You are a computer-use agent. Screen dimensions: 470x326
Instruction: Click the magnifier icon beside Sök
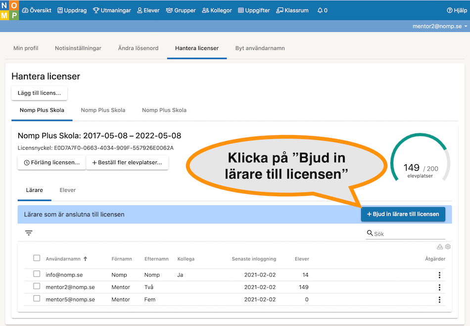(x=370, y=233)
